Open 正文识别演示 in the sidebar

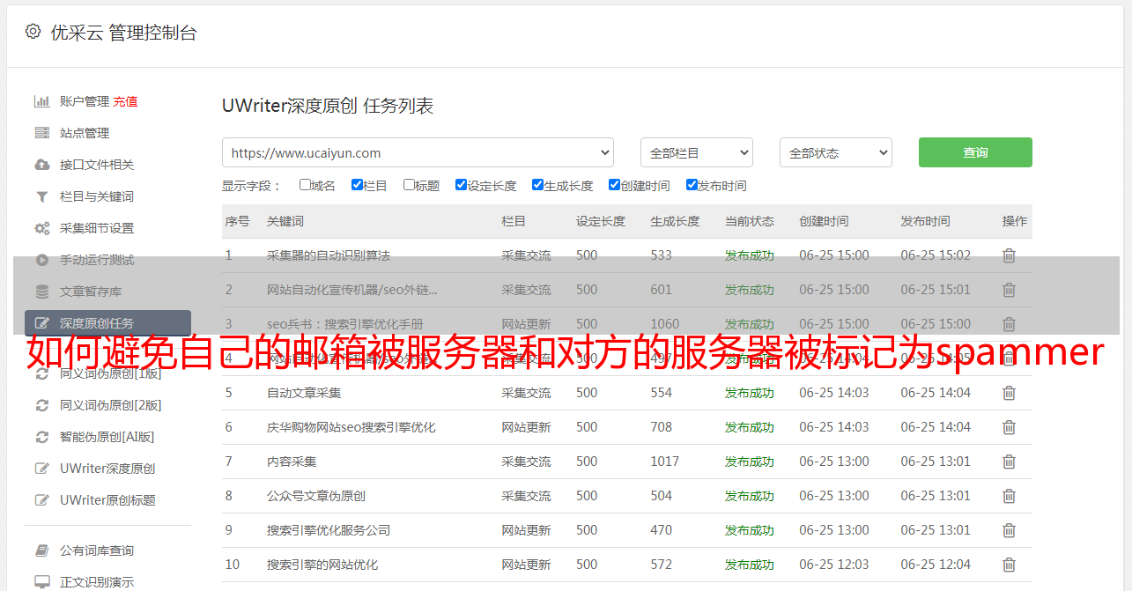97,582
